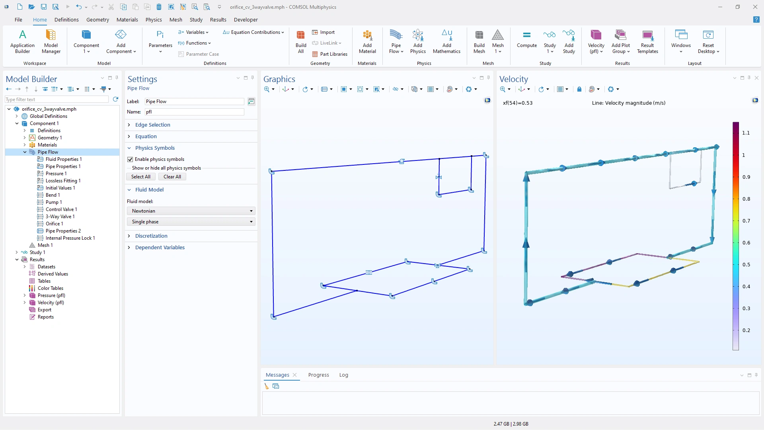Collapse the Pipe Flow tree node
The width and height of the screenshot is (764, 430).
click(x=25, y=152)
